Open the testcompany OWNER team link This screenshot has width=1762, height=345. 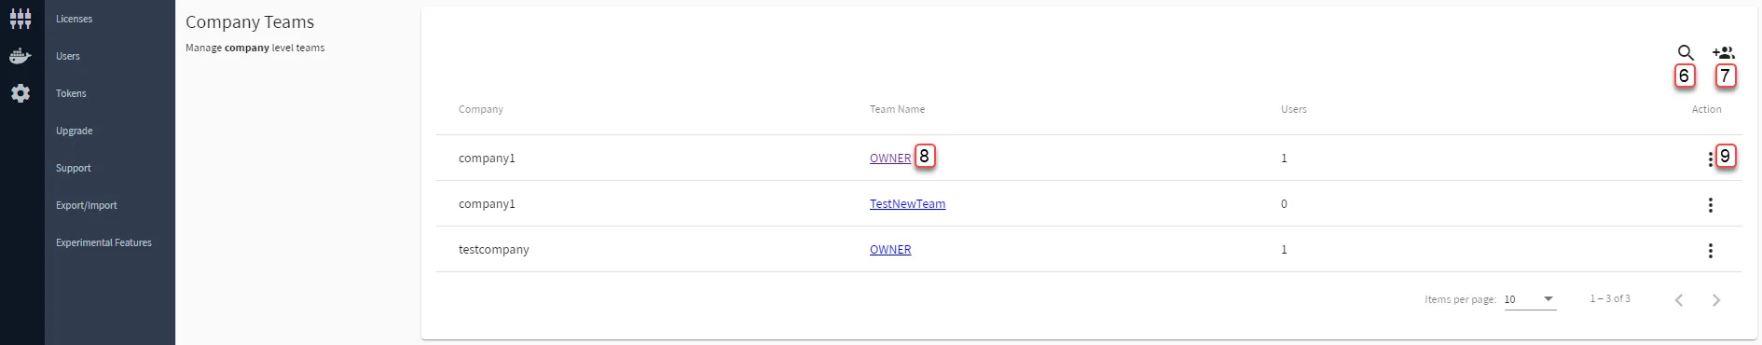890,250
